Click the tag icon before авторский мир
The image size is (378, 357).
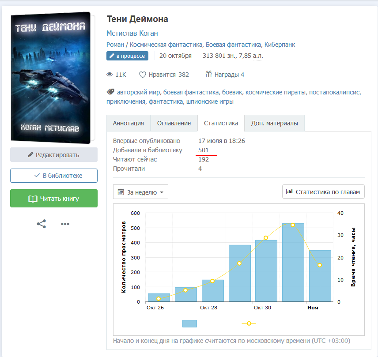tap(110, 92)
